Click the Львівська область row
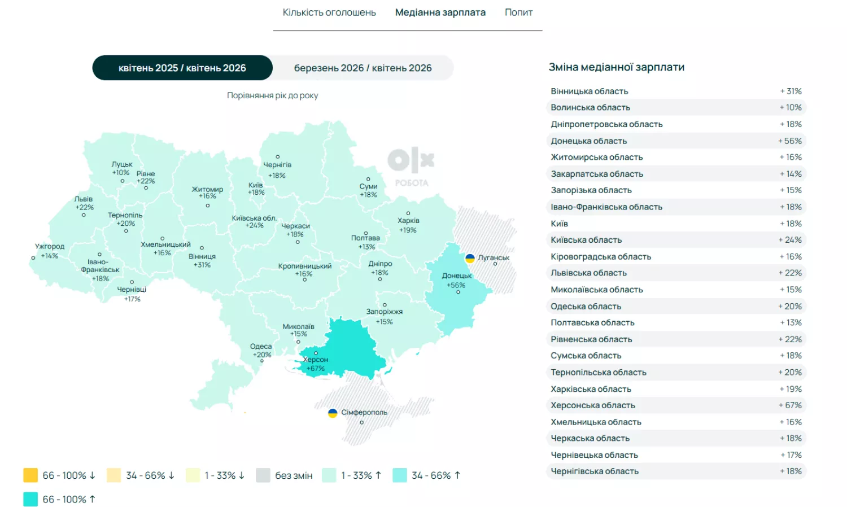This screenshot has width=847, height=507. point(676,273)
